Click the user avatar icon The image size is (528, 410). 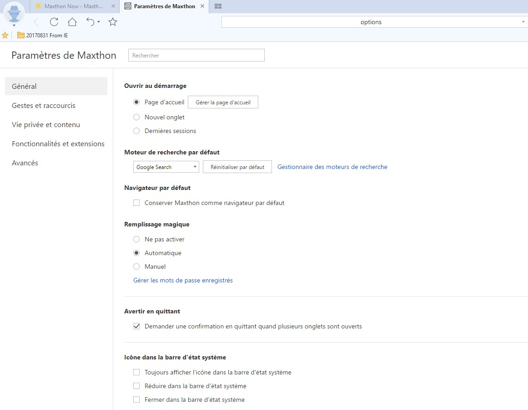coord(14,12)
